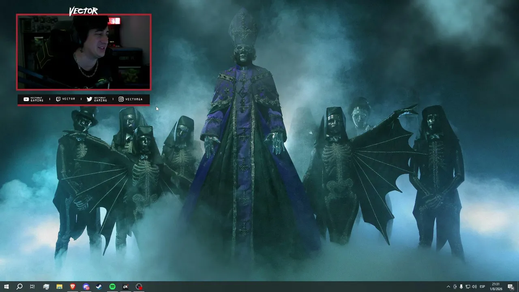Open taskbar Search magnifier
This screenshot has width=519, height=292.
19,287
